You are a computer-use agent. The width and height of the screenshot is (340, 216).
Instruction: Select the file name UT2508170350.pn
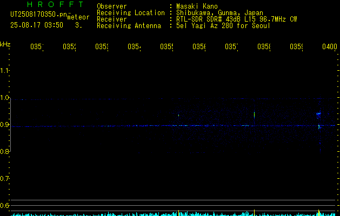pyautogui.click(x=39, y=14)
